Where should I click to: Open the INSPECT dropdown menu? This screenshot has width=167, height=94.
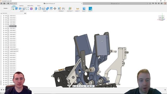pos(77,11)
